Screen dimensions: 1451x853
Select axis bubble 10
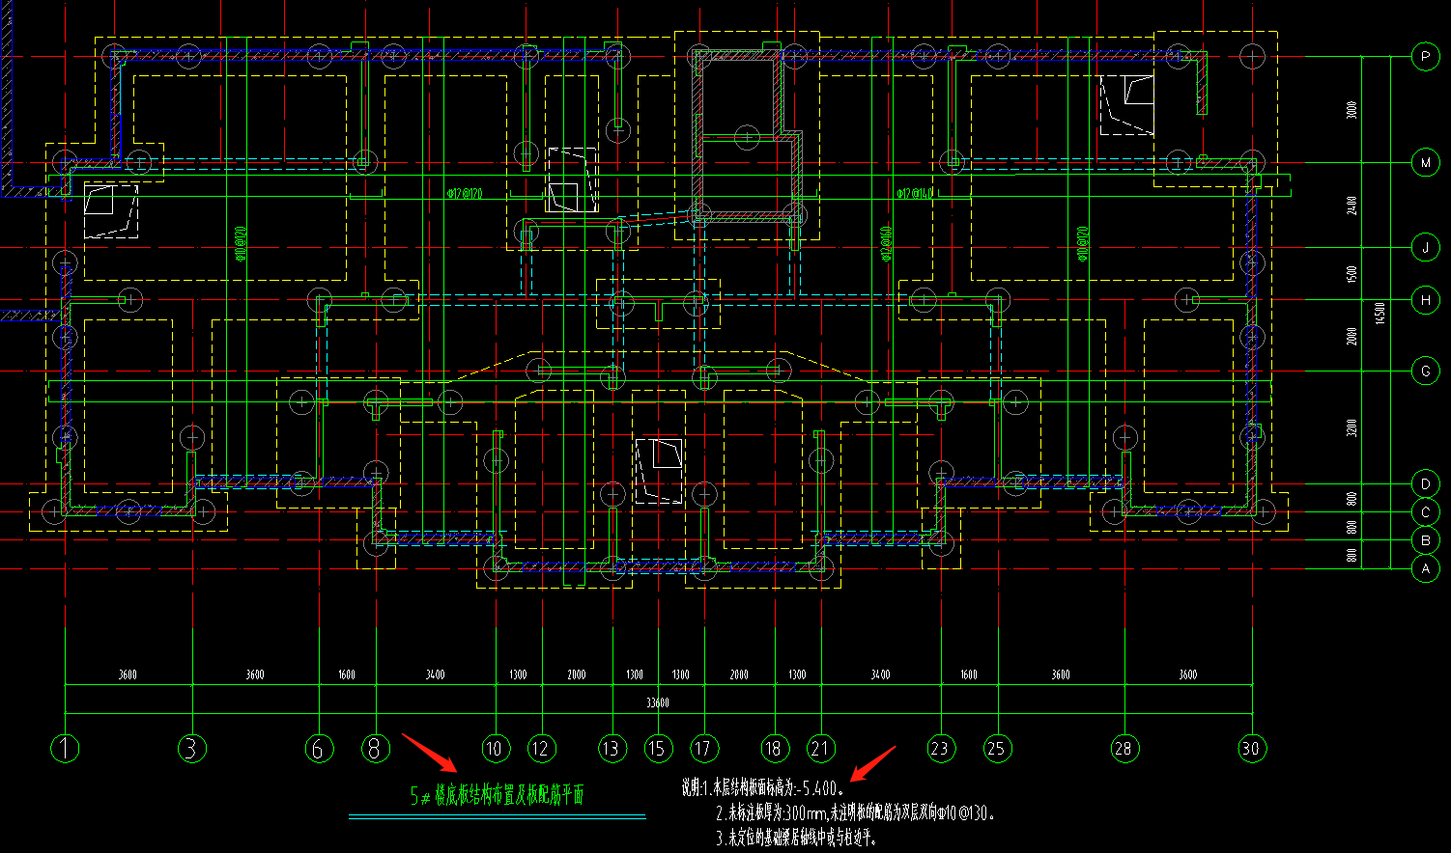pyautogui.click(x=496, y=748)
